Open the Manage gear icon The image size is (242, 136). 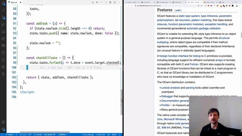[3, 129]
